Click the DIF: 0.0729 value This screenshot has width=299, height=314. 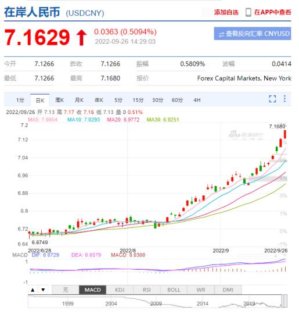45,255
